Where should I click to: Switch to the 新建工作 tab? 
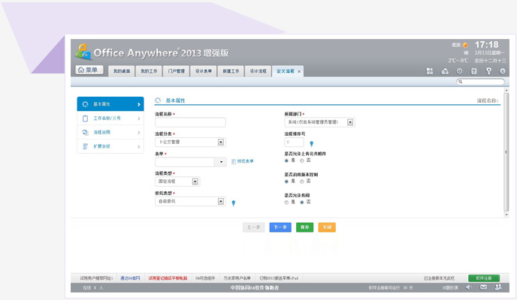pyautogui.click(x=231, y=71)
